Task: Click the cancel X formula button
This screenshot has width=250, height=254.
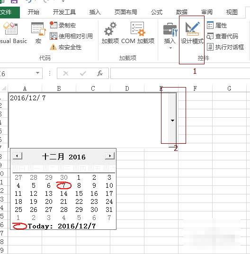Action: 66,73
